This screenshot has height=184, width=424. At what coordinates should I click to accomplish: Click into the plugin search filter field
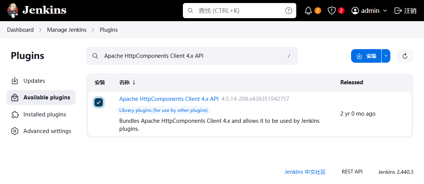coord(192,56)
